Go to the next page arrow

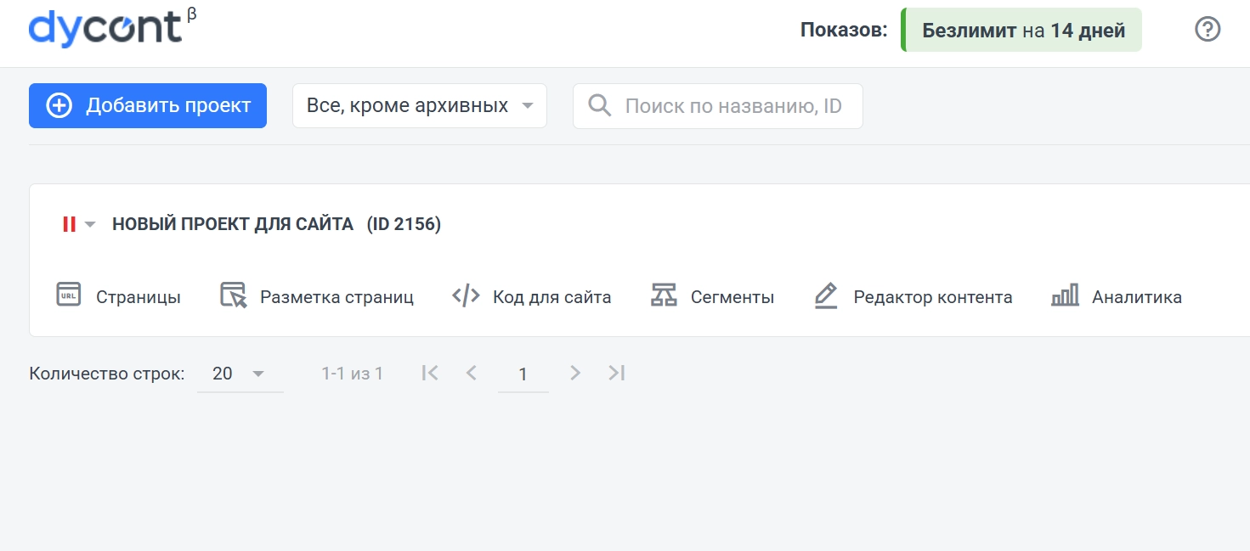point(575,373)
